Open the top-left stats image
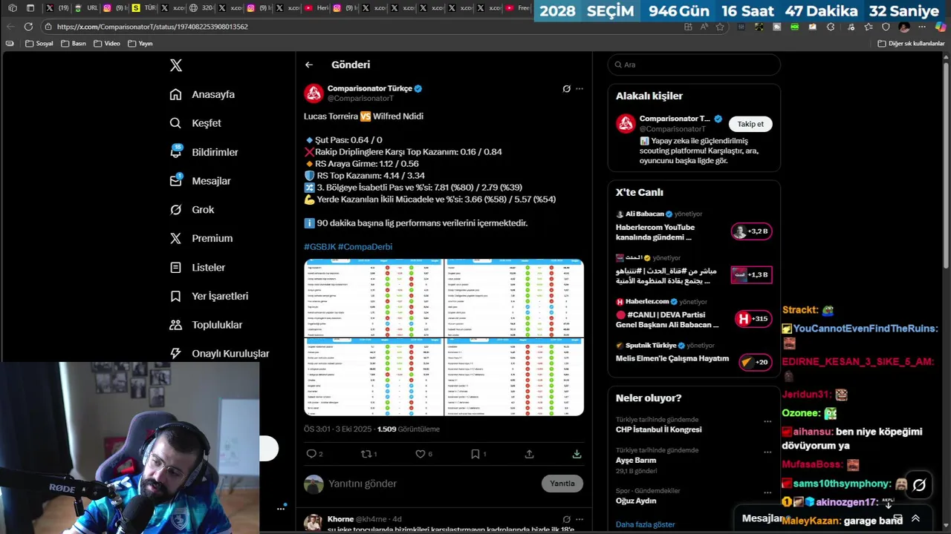This screenshot has width=951, height=534. 373,297
